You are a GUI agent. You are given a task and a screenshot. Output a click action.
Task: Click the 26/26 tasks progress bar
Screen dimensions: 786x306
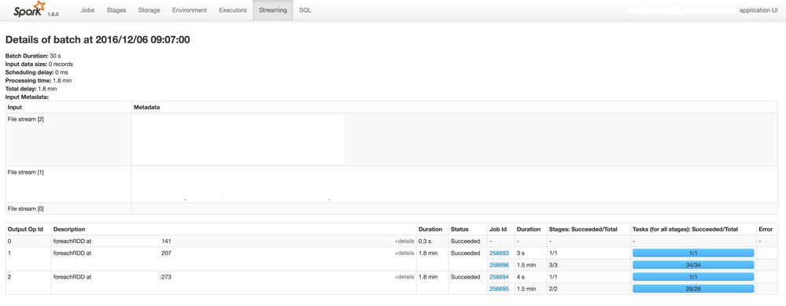click(693, 289)
